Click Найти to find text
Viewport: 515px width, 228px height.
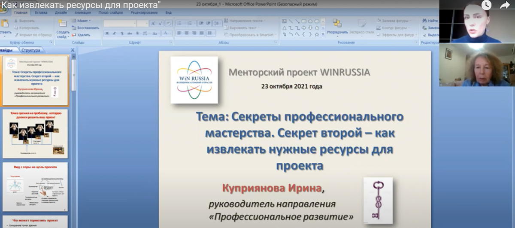pyautogui.click(x=429, y=21)
